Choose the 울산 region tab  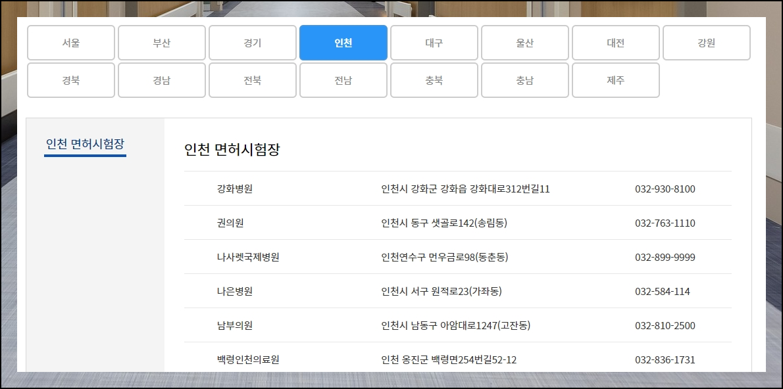525,43
